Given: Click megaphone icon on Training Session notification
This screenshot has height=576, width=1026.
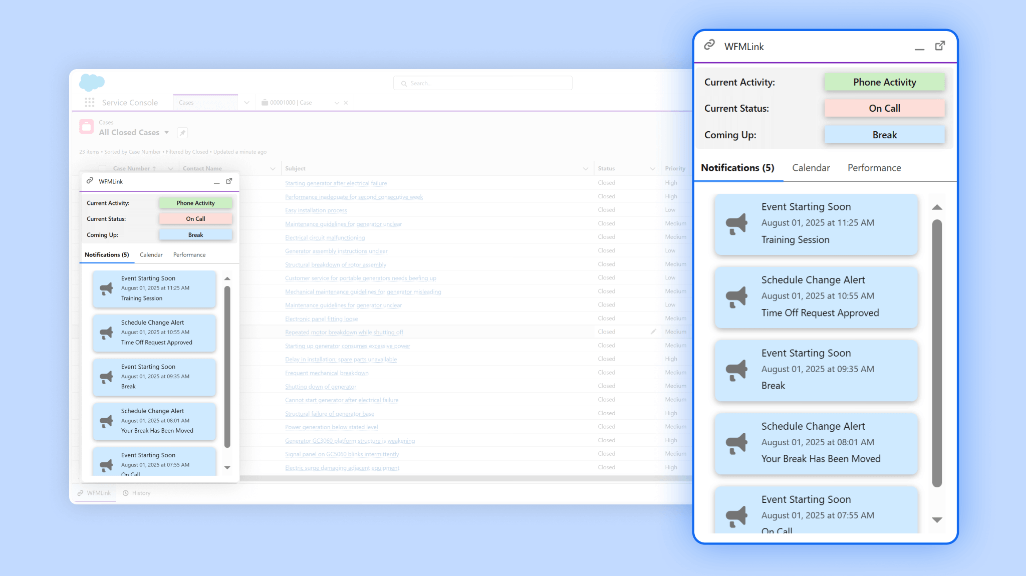Looking at the screenshot, I should [x=736, y=224].
